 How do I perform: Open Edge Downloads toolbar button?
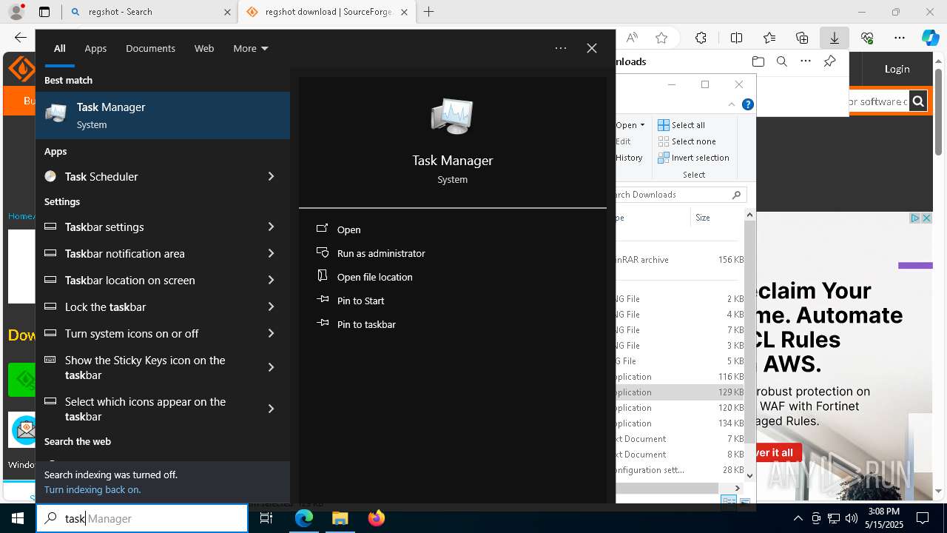click(x=834, y=38)
